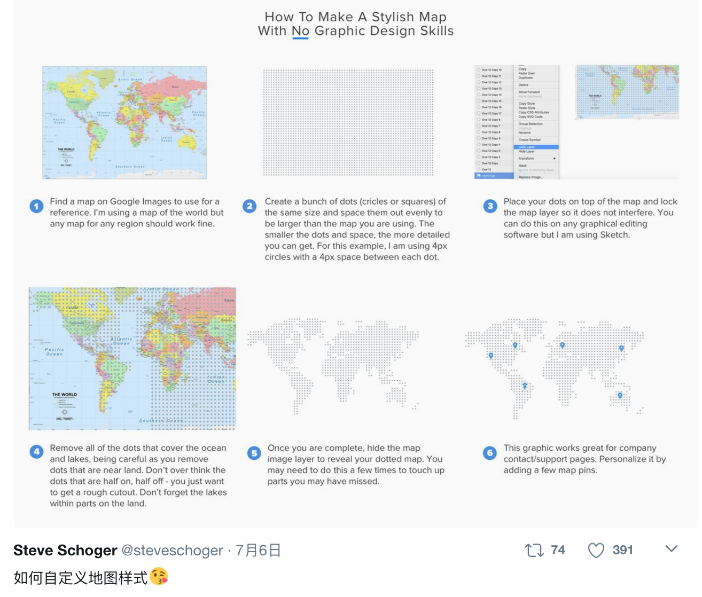Click the plain dot grid image in step 2

tap(348, 122)
